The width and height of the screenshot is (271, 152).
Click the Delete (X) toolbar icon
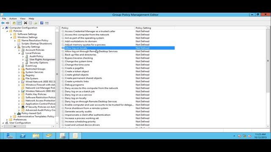pyautogui.click(x=25, y=23)
